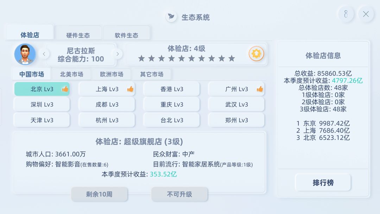This screenshot has height=214, width=380.
Task: Close the 生态系统 panel with X
Action: [x=366, y=14]
